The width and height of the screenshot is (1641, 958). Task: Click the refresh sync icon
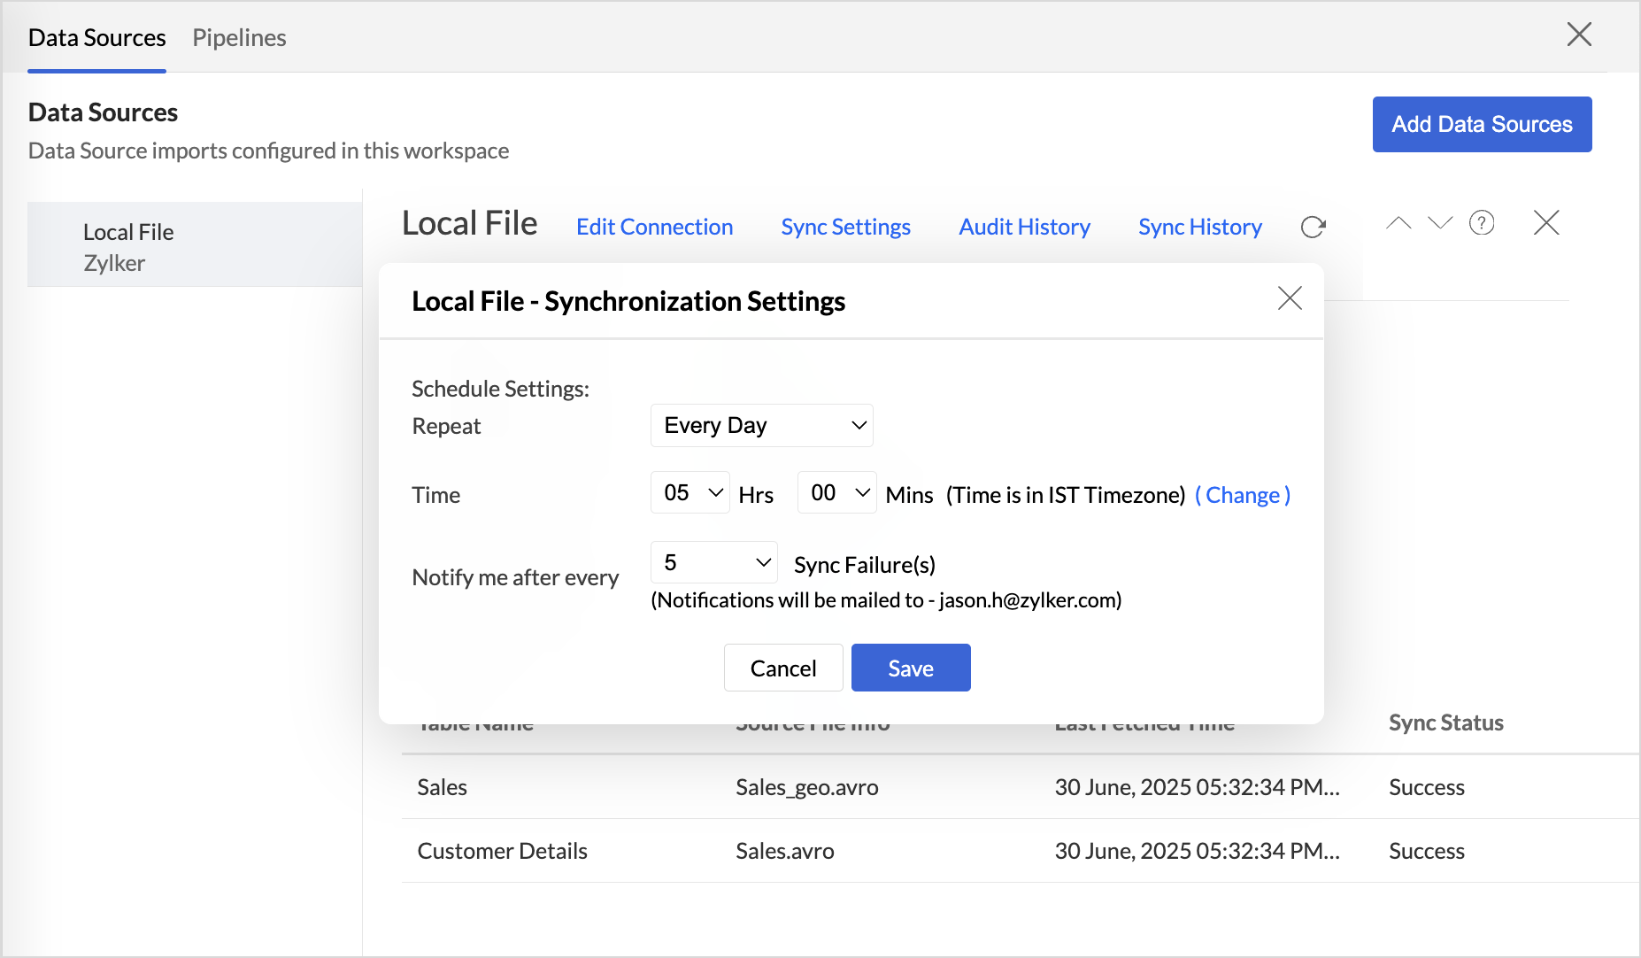pos(1313,228)
